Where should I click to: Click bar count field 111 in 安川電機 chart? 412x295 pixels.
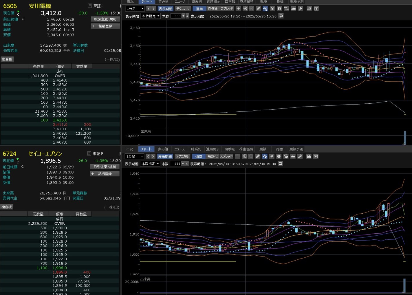(x=176, y=16)
